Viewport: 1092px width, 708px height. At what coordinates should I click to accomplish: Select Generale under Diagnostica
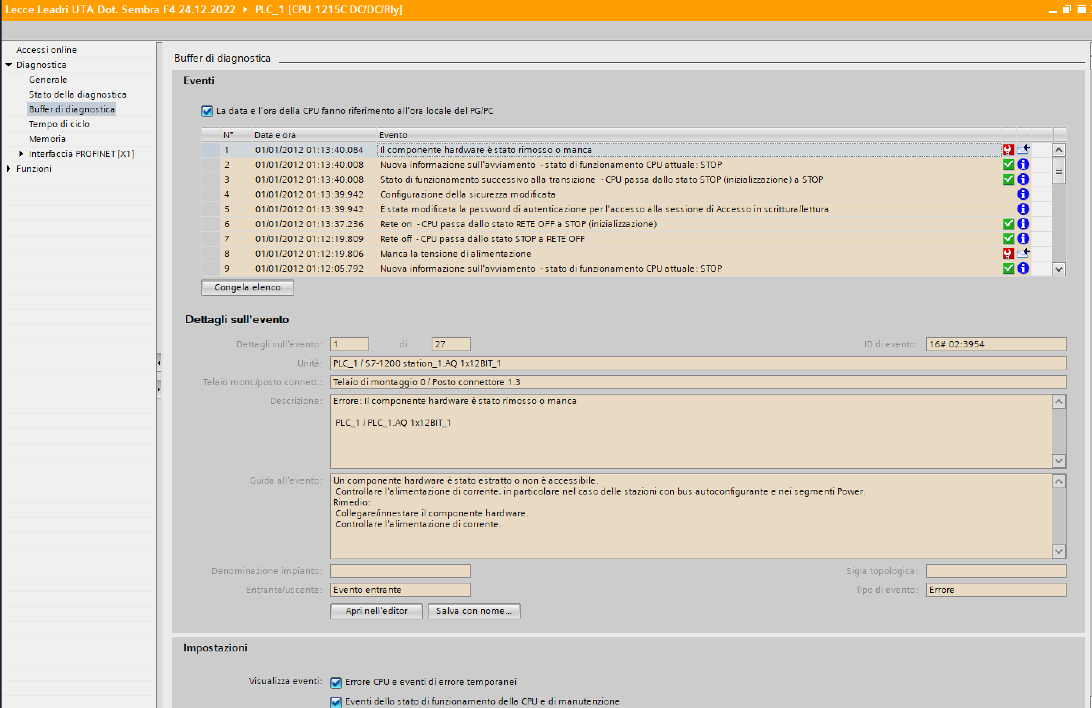48,79
